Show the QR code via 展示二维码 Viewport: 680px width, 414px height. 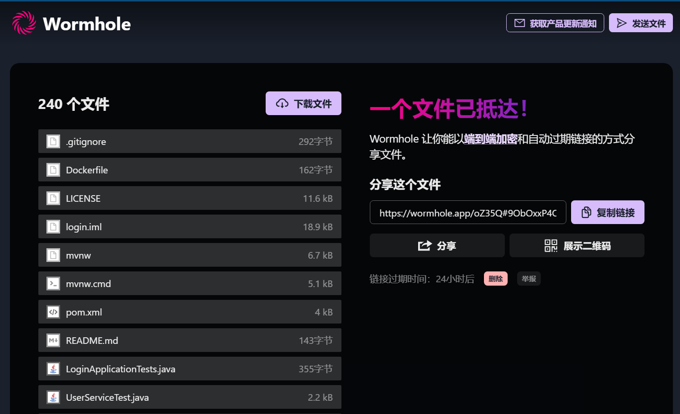[576, 245]
